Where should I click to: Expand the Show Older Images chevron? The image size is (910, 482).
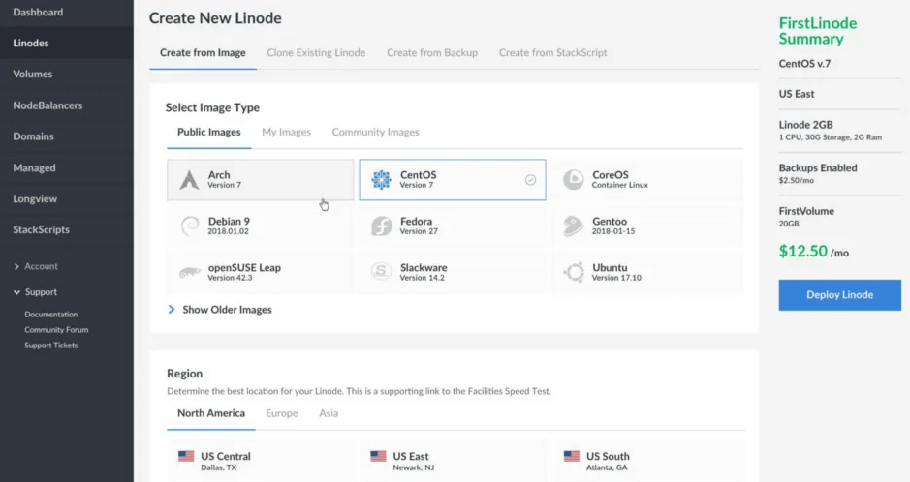(x=172, y=310)
